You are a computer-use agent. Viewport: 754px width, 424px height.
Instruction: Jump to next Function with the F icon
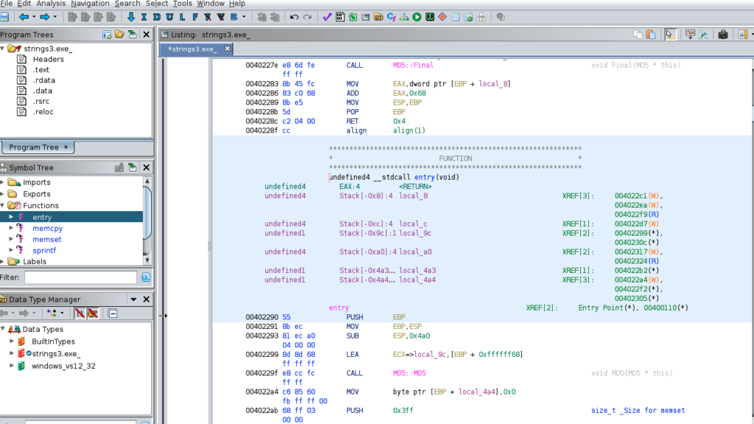click(x=194, y=18)
